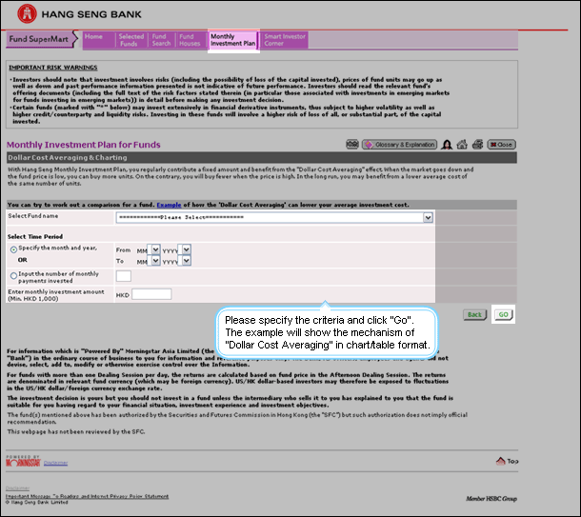
Task: Open the Selected Funds tab
Action: pyautogui.click(x=131, y=40)
